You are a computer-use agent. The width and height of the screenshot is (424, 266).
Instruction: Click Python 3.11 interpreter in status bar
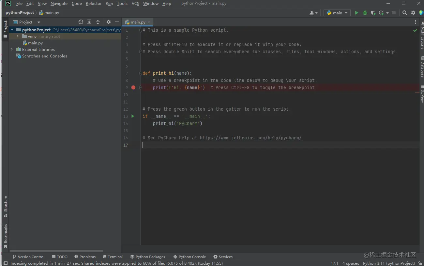[389, 263]
